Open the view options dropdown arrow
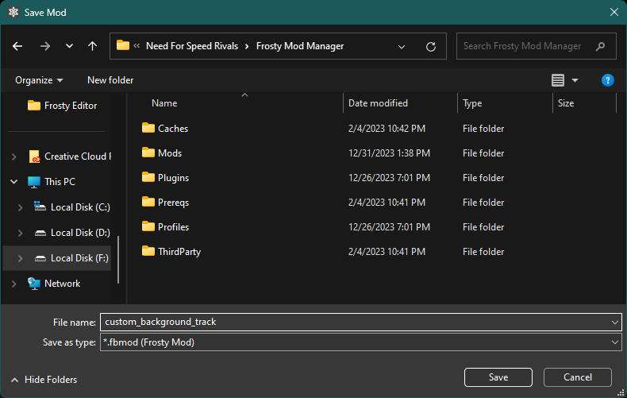 click(x=575, y=80)
